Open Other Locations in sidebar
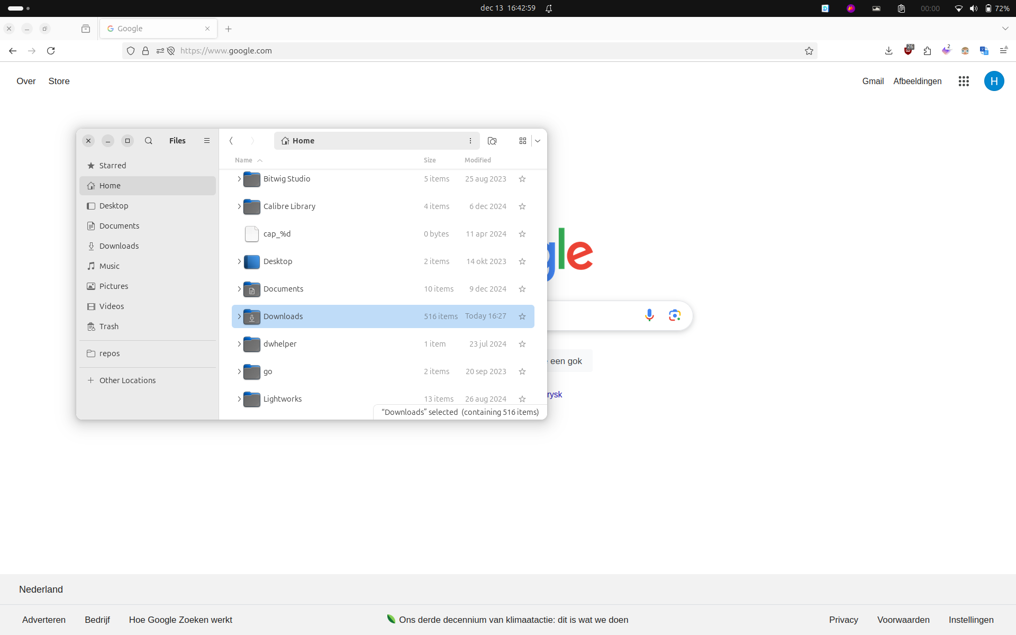The width and height of the screenshot is (1016, 635). [x=148, y=380]
